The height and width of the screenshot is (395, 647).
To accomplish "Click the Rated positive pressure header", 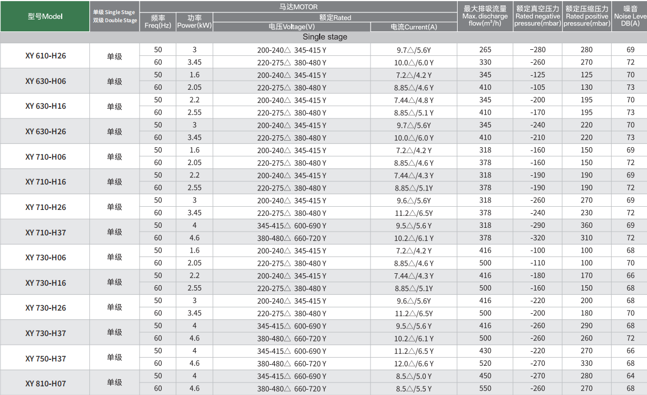I will coord(587,16).
